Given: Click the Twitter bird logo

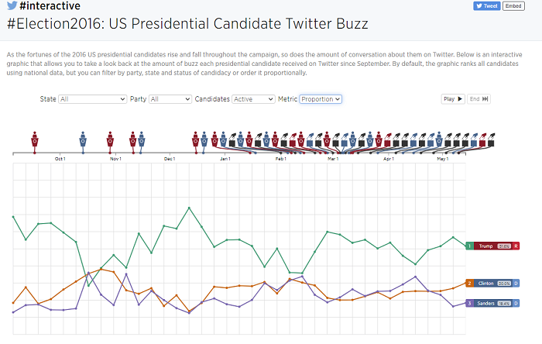Looking at the screenshot, I should [x=12, y=6].
